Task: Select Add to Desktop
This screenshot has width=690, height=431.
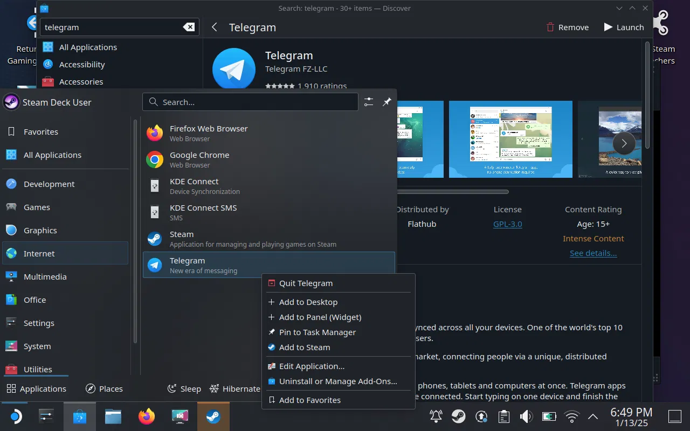Action: pyautogui.click(x=339, y=302)
